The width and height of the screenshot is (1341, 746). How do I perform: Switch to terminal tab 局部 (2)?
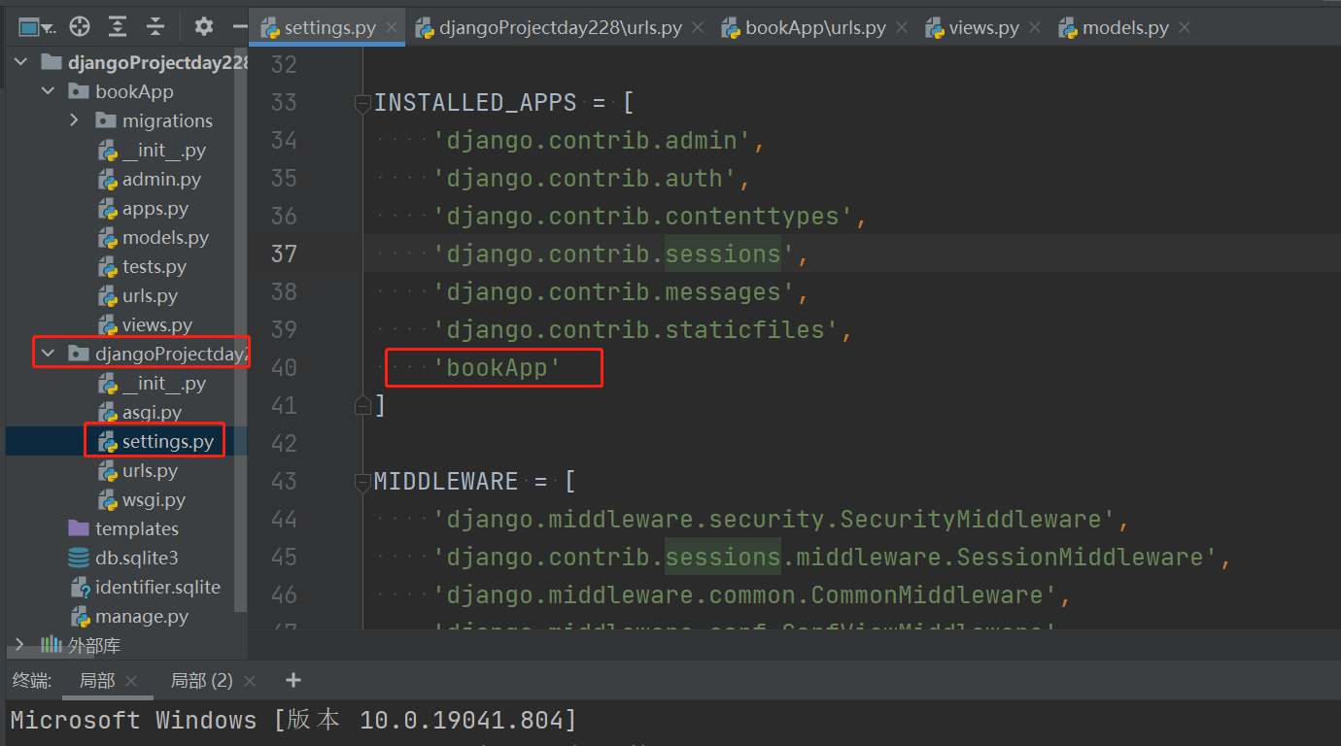pos(202,681)
